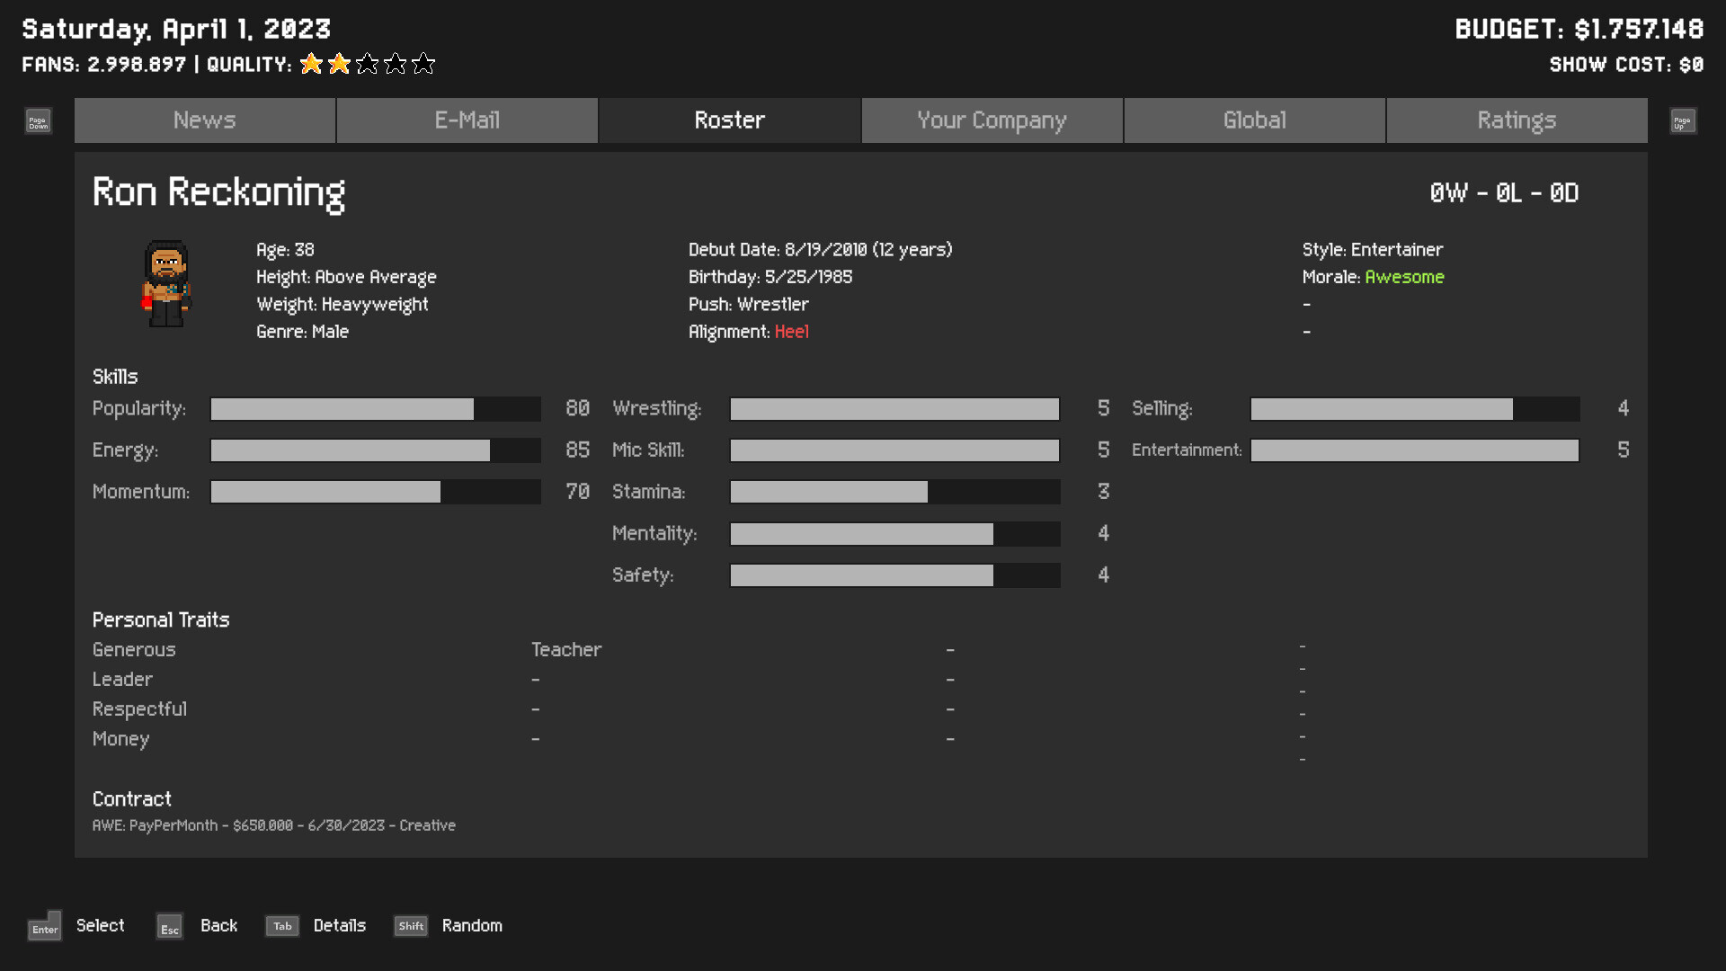Screen dimensions: 1726x971
Task: Open the E-Mail tab
Action: [467, 120]
